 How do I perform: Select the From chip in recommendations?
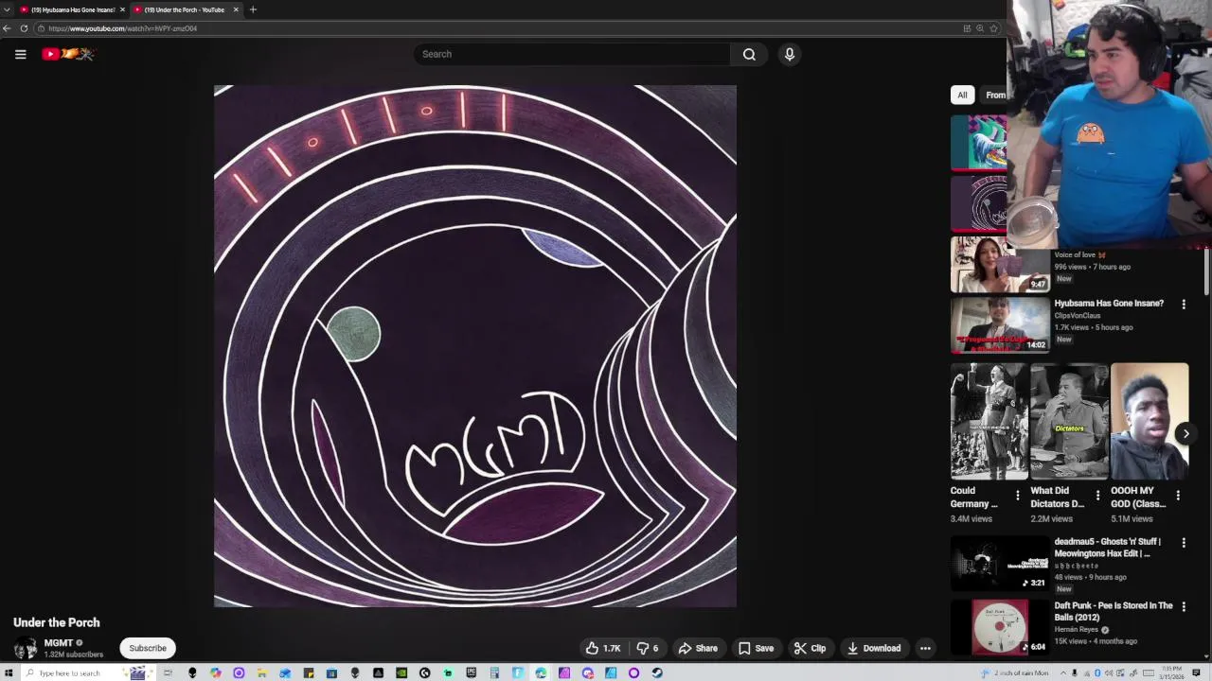994,95
